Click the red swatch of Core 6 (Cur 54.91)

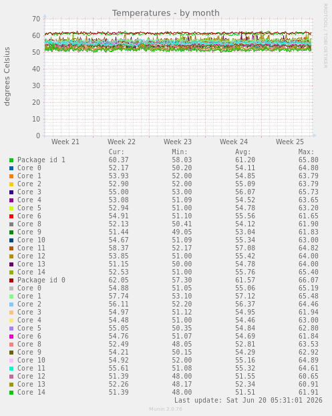point(11,216)
